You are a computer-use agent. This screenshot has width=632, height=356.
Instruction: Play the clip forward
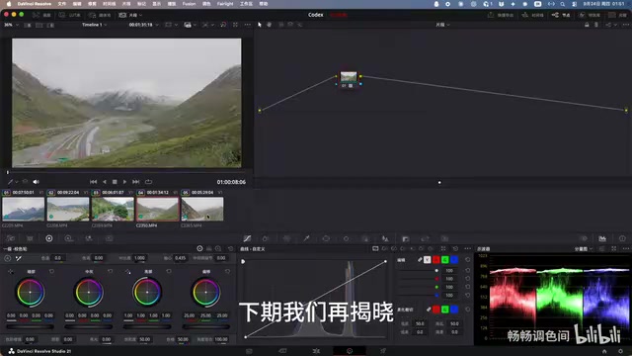tap(125, 182)
